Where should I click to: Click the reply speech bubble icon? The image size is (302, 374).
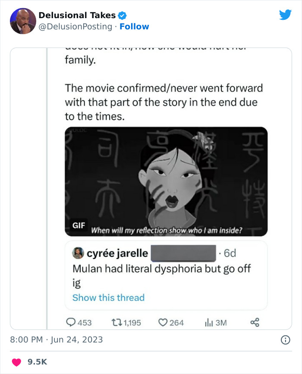point(70,322)
